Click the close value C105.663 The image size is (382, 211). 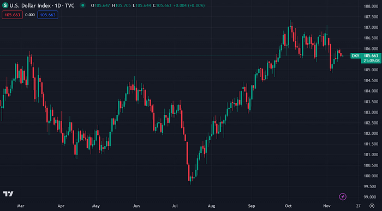(162, 5)
